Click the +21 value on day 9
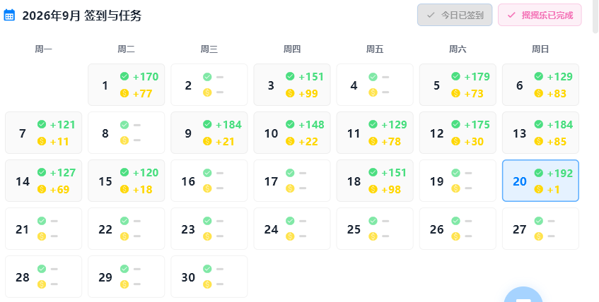599x302 pixels. (226, 141)
